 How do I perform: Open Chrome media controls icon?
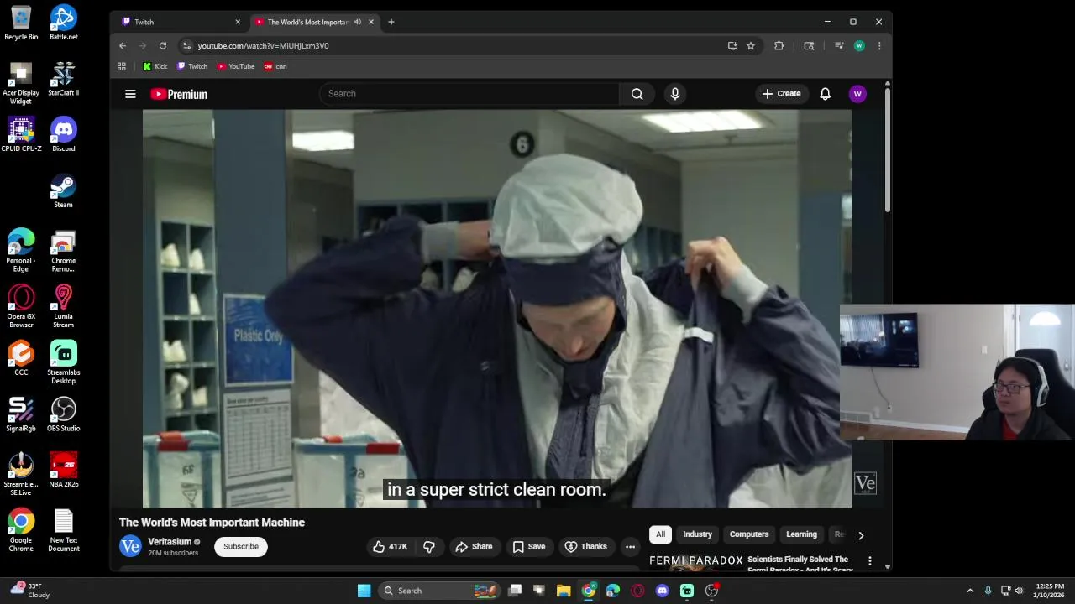(838, 46)
